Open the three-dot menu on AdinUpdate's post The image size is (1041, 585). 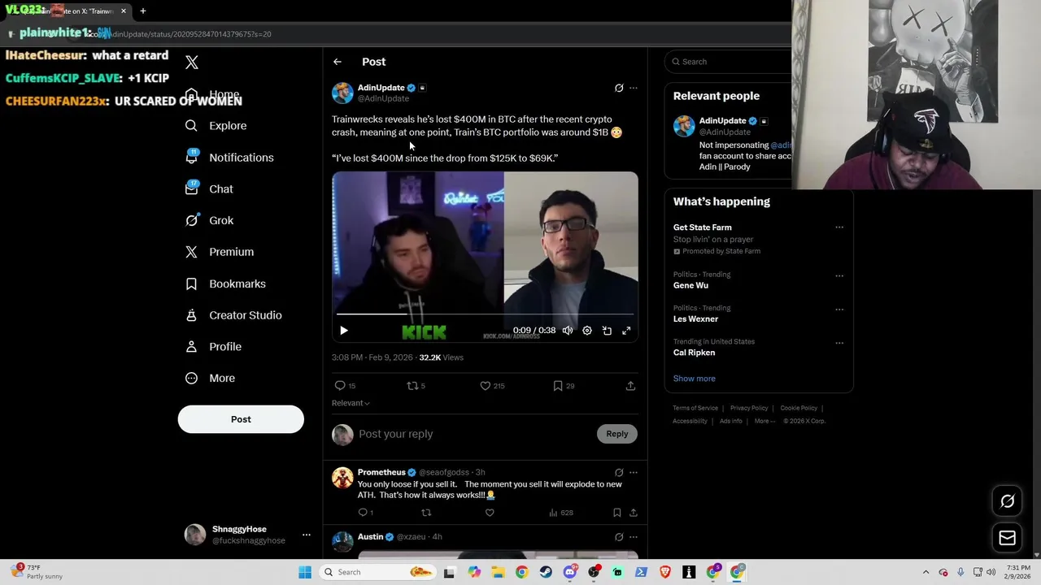634,88
